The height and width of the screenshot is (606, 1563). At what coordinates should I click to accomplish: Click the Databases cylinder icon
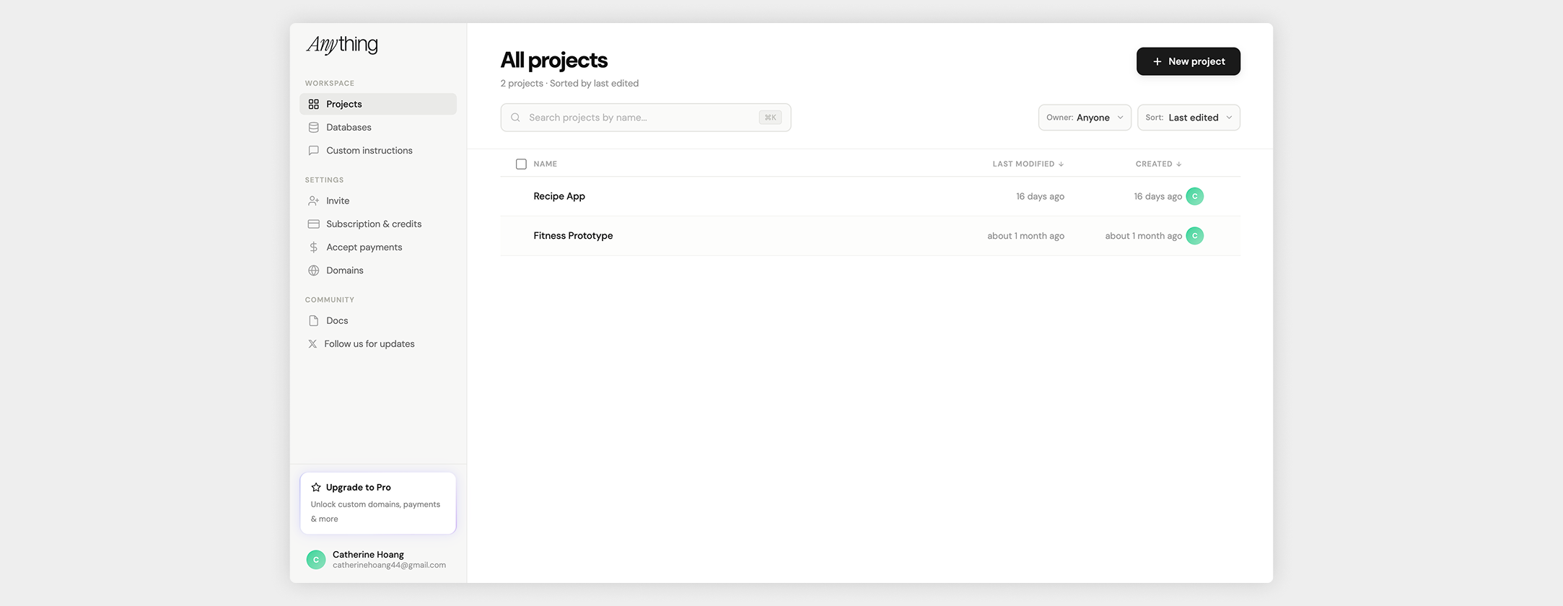(x=313, y=127)
